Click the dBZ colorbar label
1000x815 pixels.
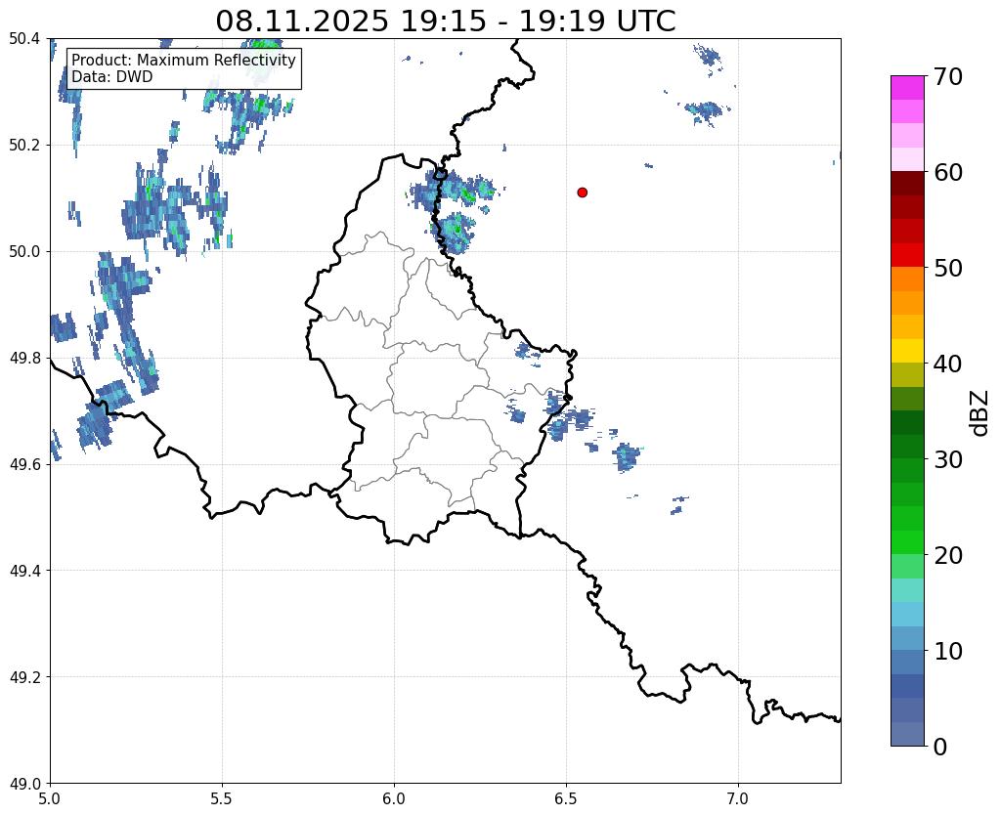click(980, 413)
